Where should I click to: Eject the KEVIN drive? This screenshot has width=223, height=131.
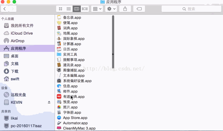(x=49, y=102)
